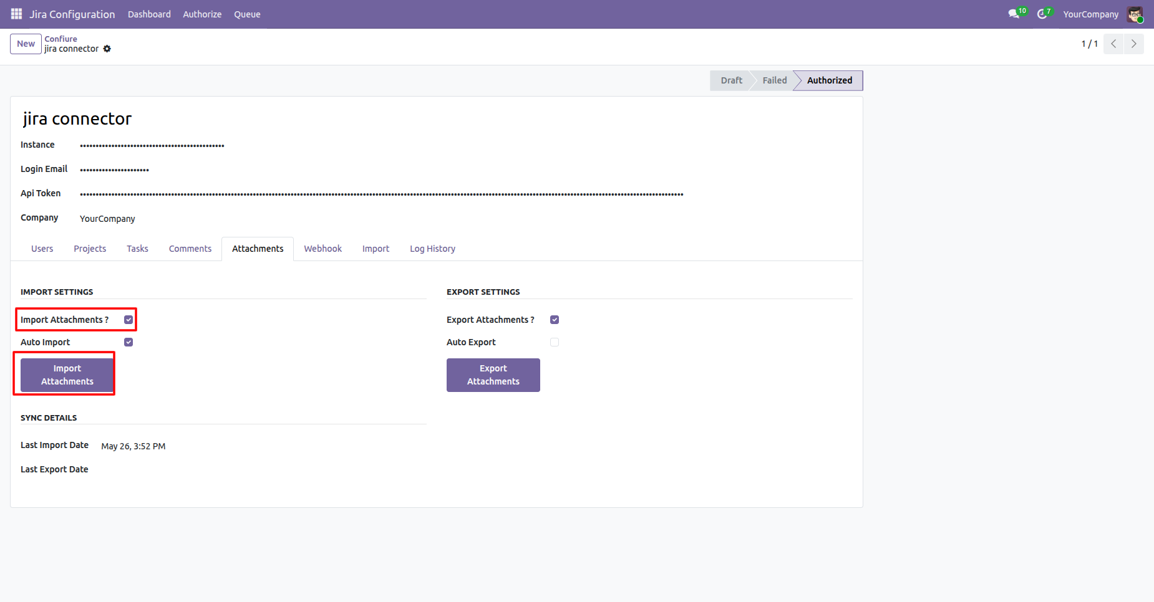
Task: Select the Authorized status stage
Action: tap(830, 80)
